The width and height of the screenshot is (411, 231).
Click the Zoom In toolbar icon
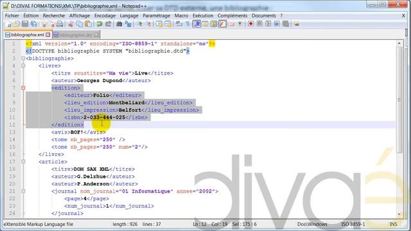140,24
